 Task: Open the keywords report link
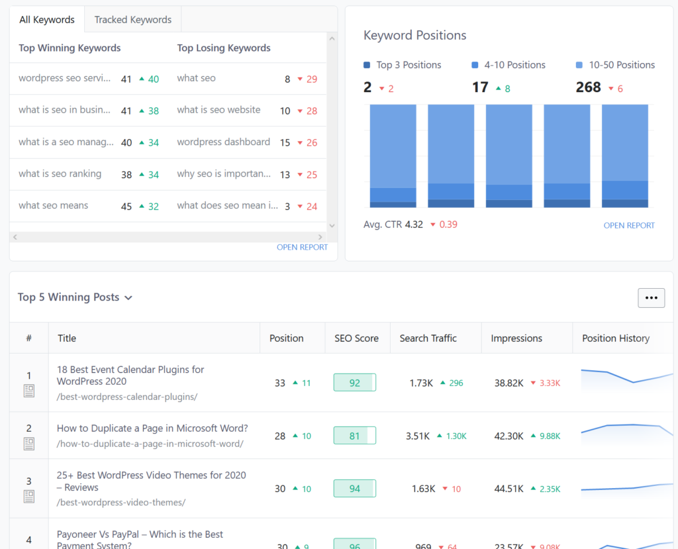302,247
